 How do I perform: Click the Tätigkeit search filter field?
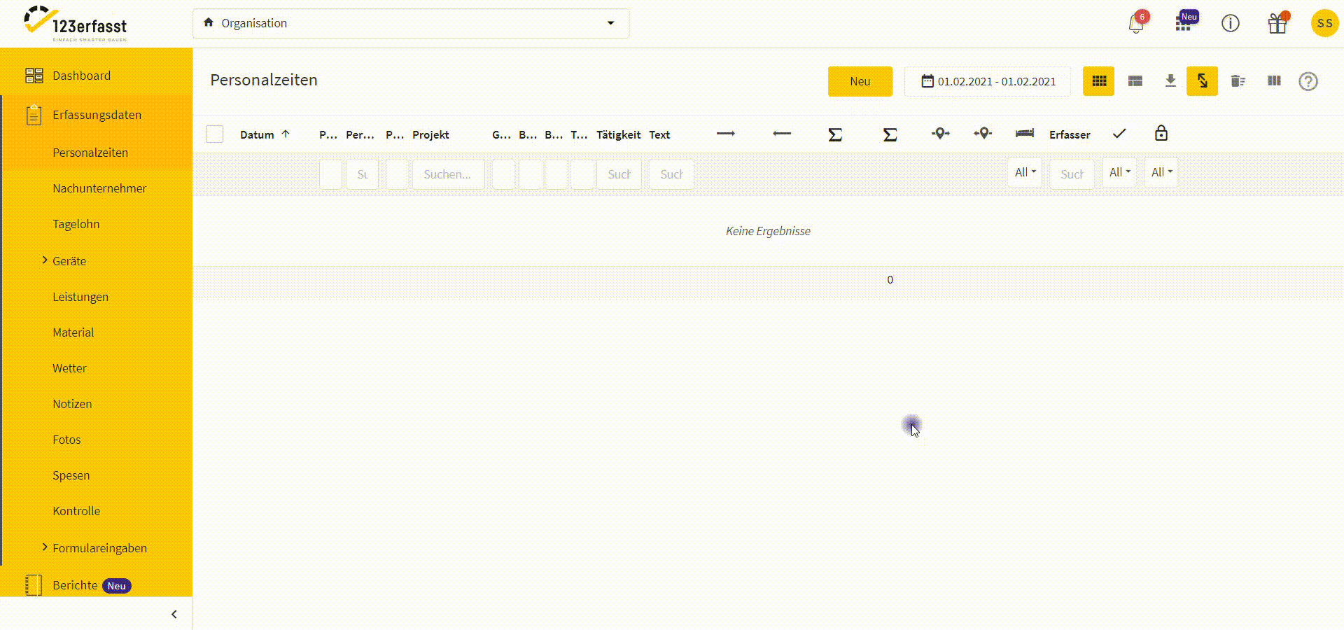tap(619, 174)
